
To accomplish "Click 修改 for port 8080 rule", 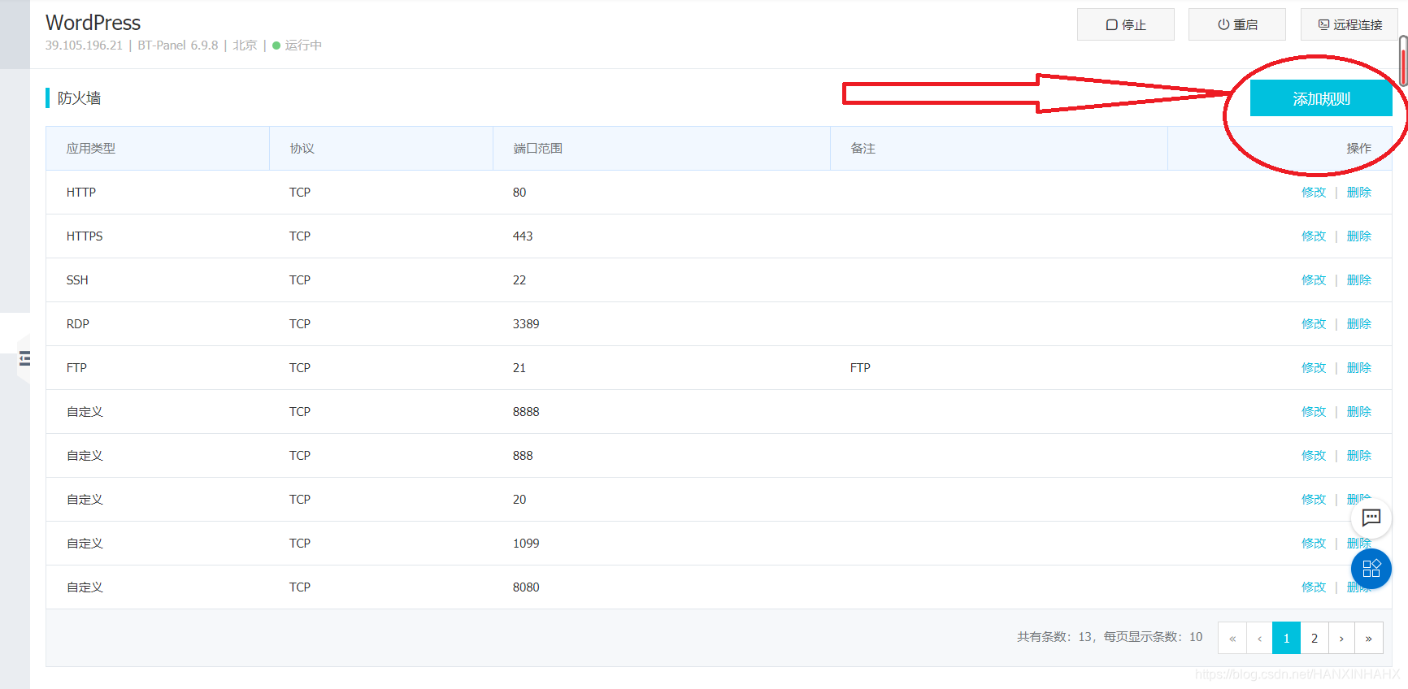I will tap(1314, 587).
